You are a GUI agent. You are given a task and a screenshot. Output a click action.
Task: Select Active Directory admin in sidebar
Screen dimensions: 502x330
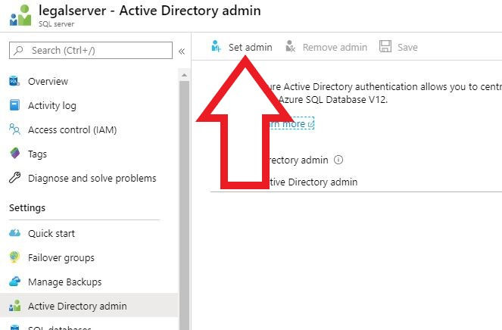[x=89, y=306]
